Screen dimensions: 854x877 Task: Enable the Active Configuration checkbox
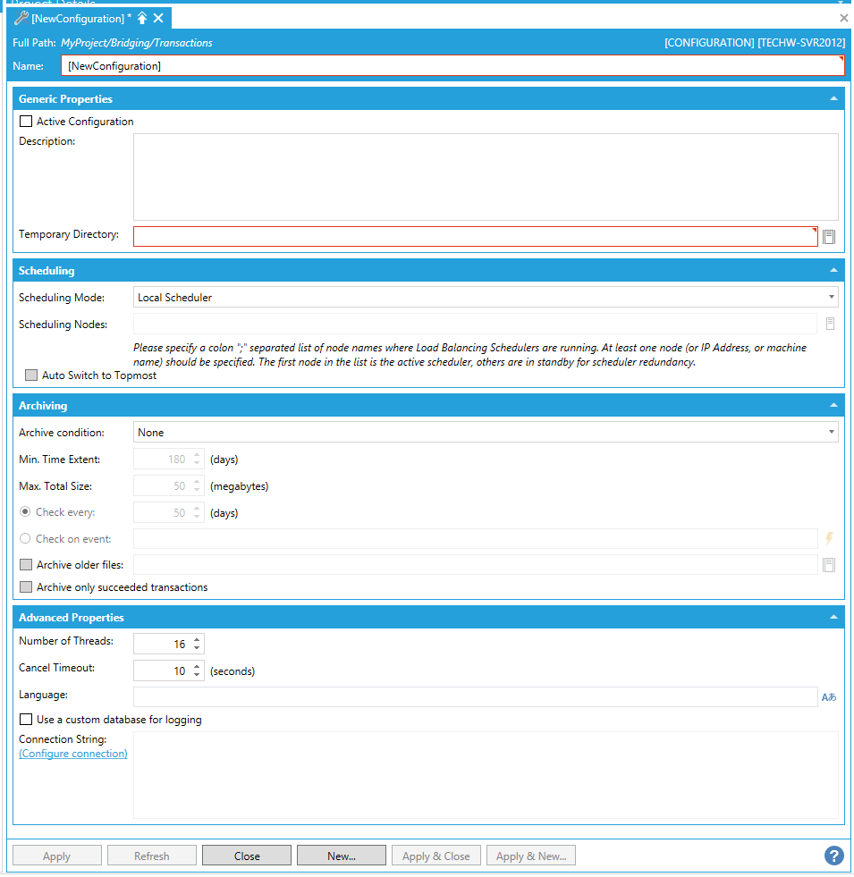tap(26, 122)
